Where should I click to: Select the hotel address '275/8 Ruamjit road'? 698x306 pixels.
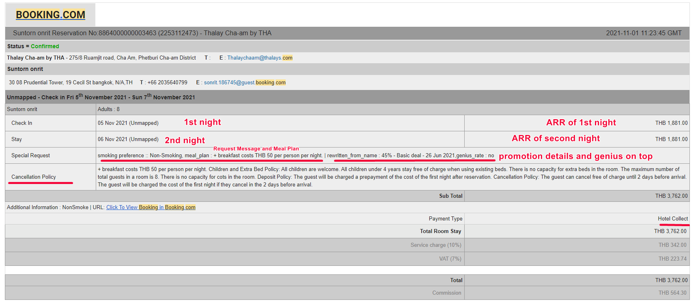pos(92,58)
